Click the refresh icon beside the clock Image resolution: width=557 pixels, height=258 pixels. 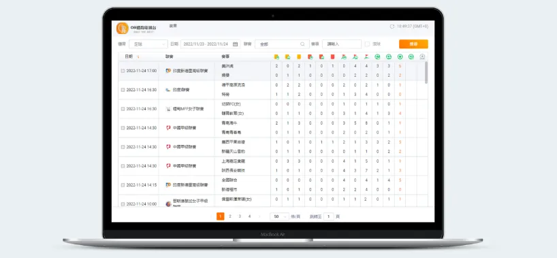point(392,27)
